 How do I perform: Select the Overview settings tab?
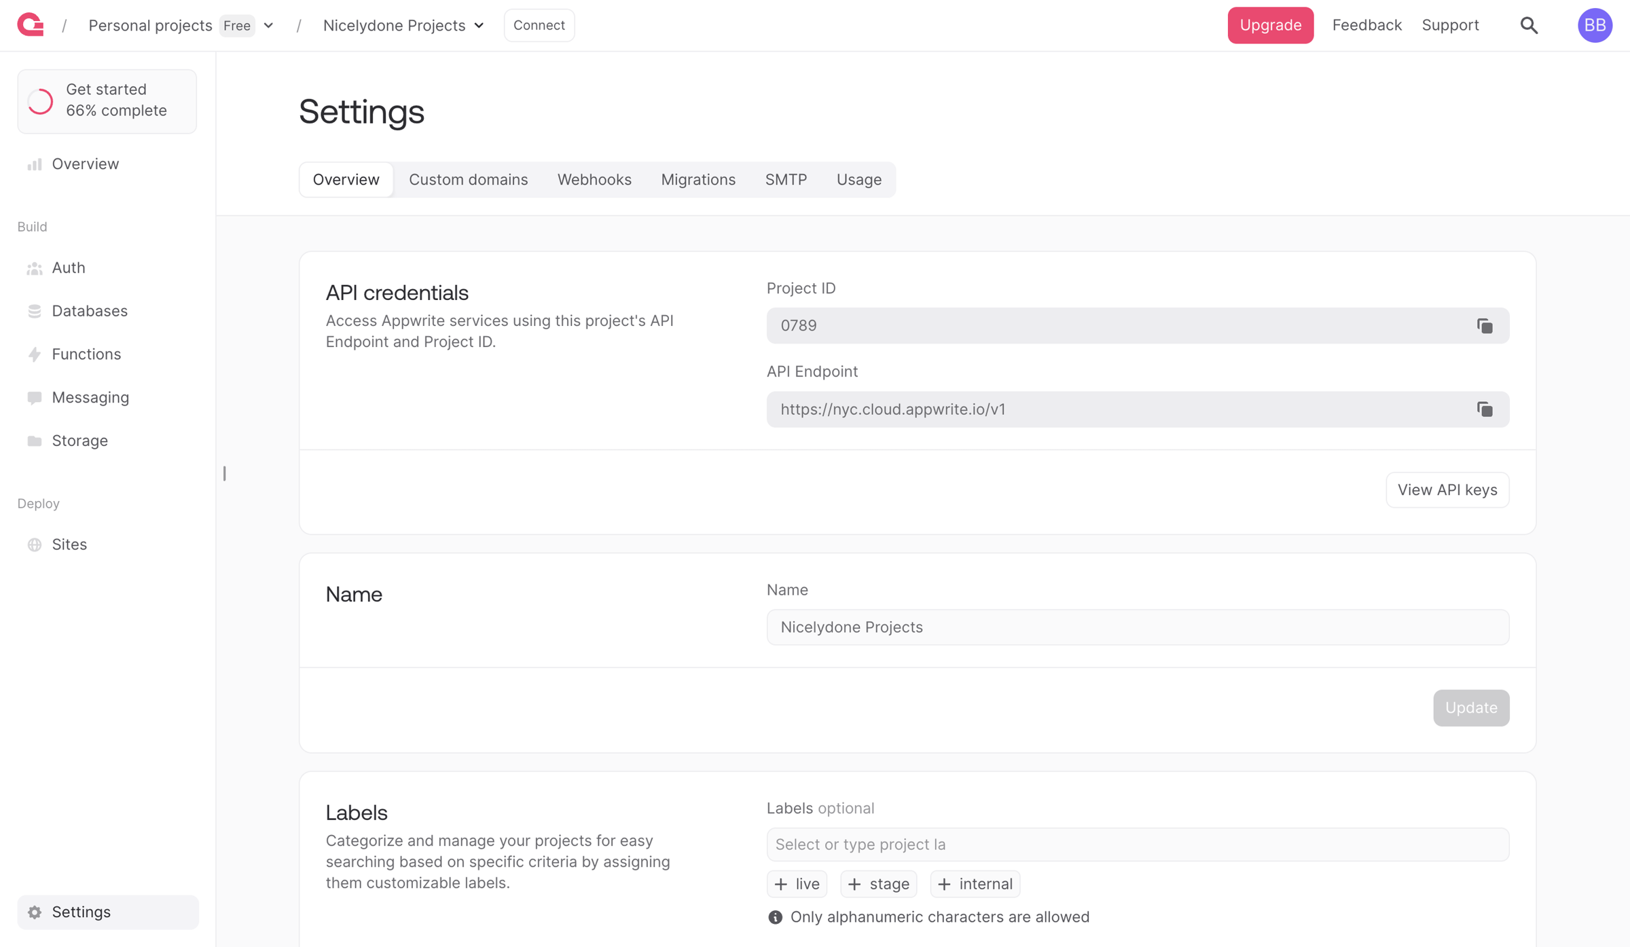click(x=346, y=179)
